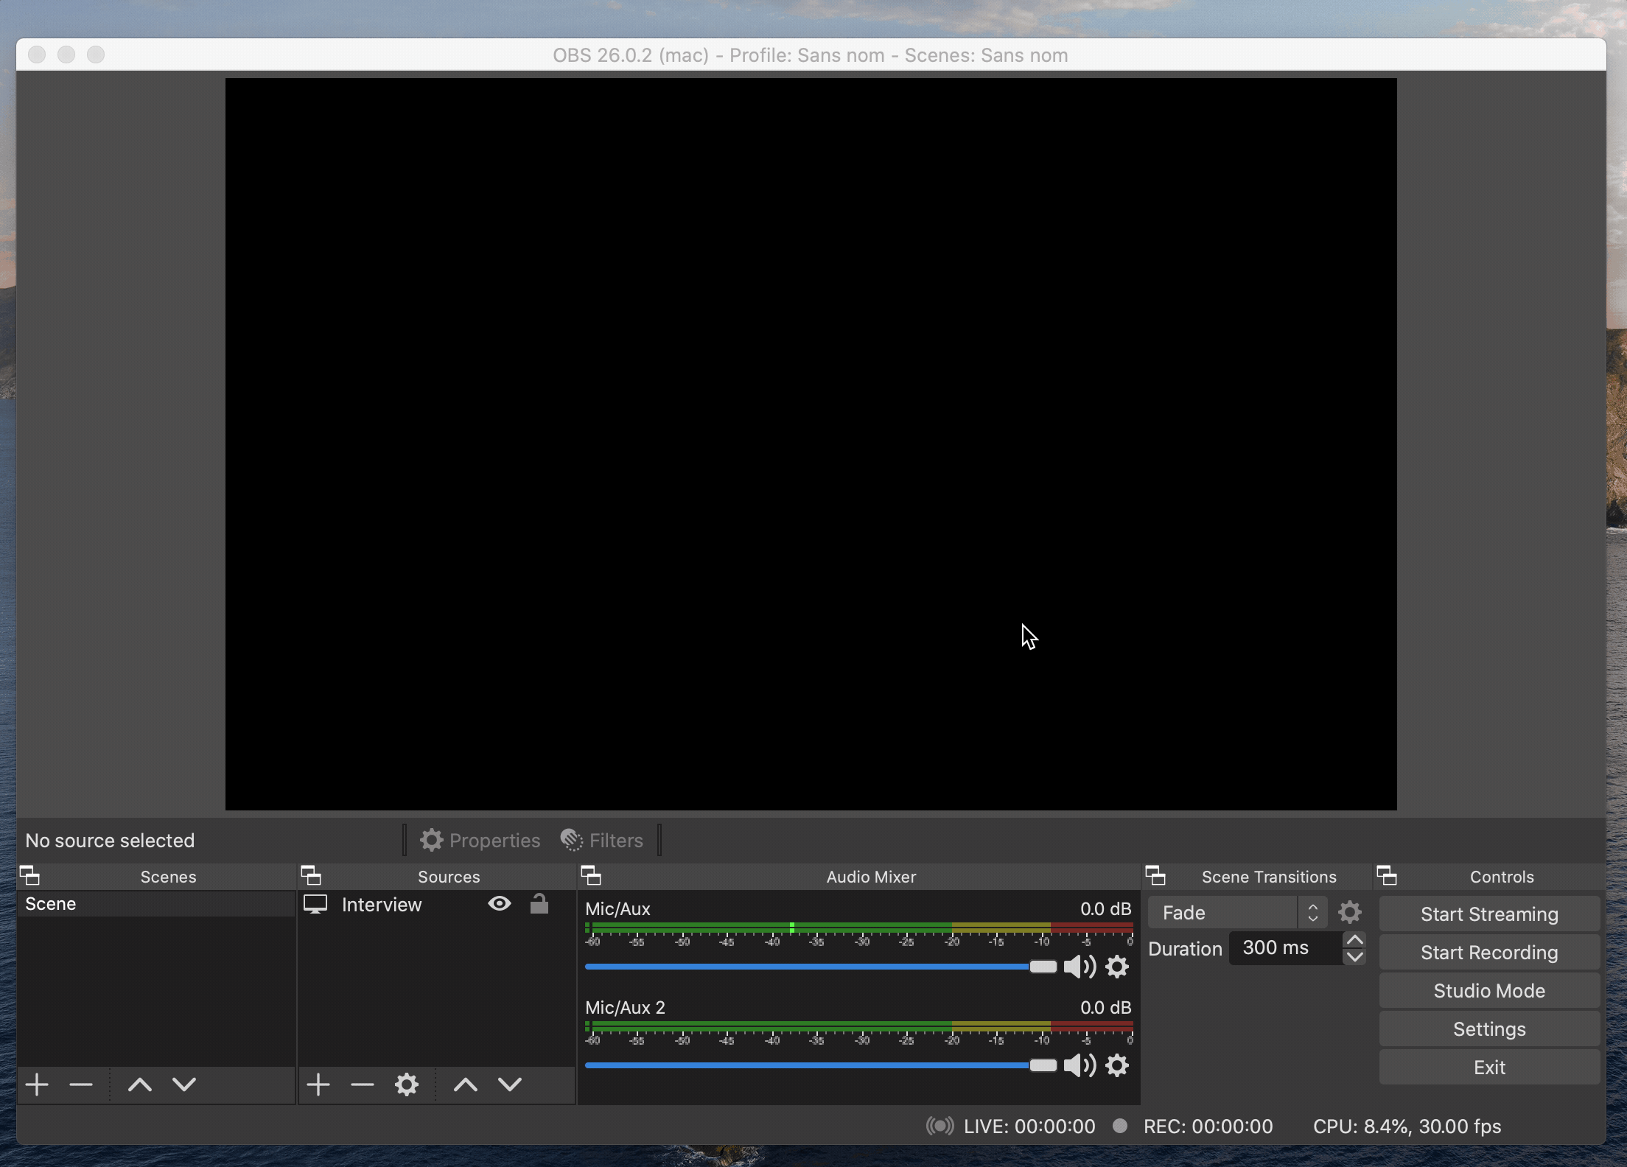Screen dimensions: 1627x1167
Task: Decrease transition duration with down arrow
Action: click(1354, 957)
